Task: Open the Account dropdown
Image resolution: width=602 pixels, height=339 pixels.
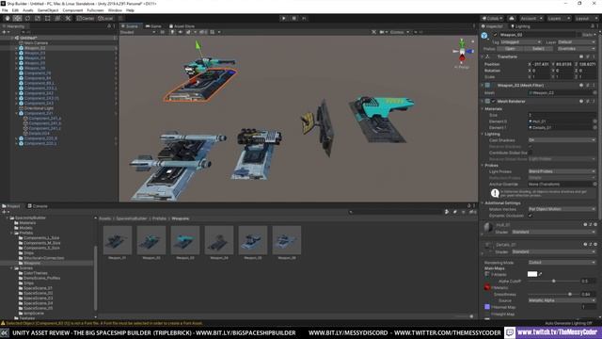Action: tap(531, 19)
